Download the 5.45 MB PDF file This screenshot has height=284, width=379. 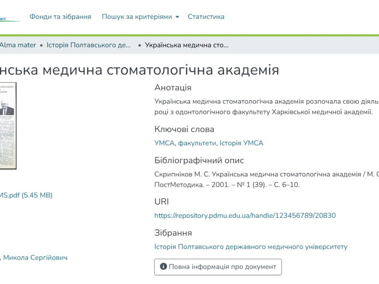[x=26, y=195]
